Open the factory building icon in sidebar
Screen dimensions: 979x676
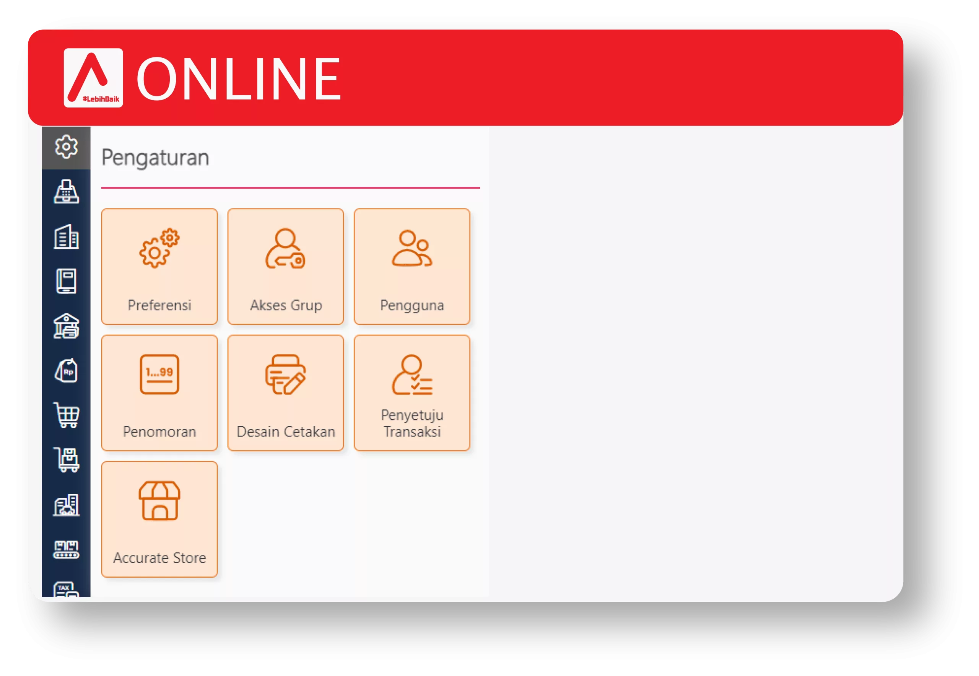click(66, 505)
